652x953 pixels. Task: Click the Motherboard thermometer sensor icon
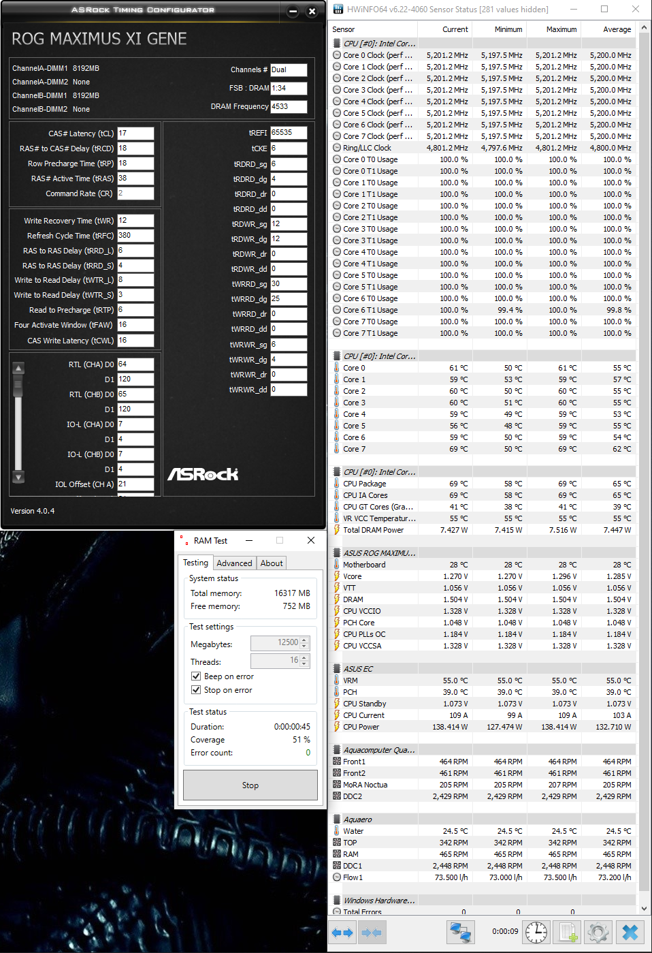click(337, 565)
